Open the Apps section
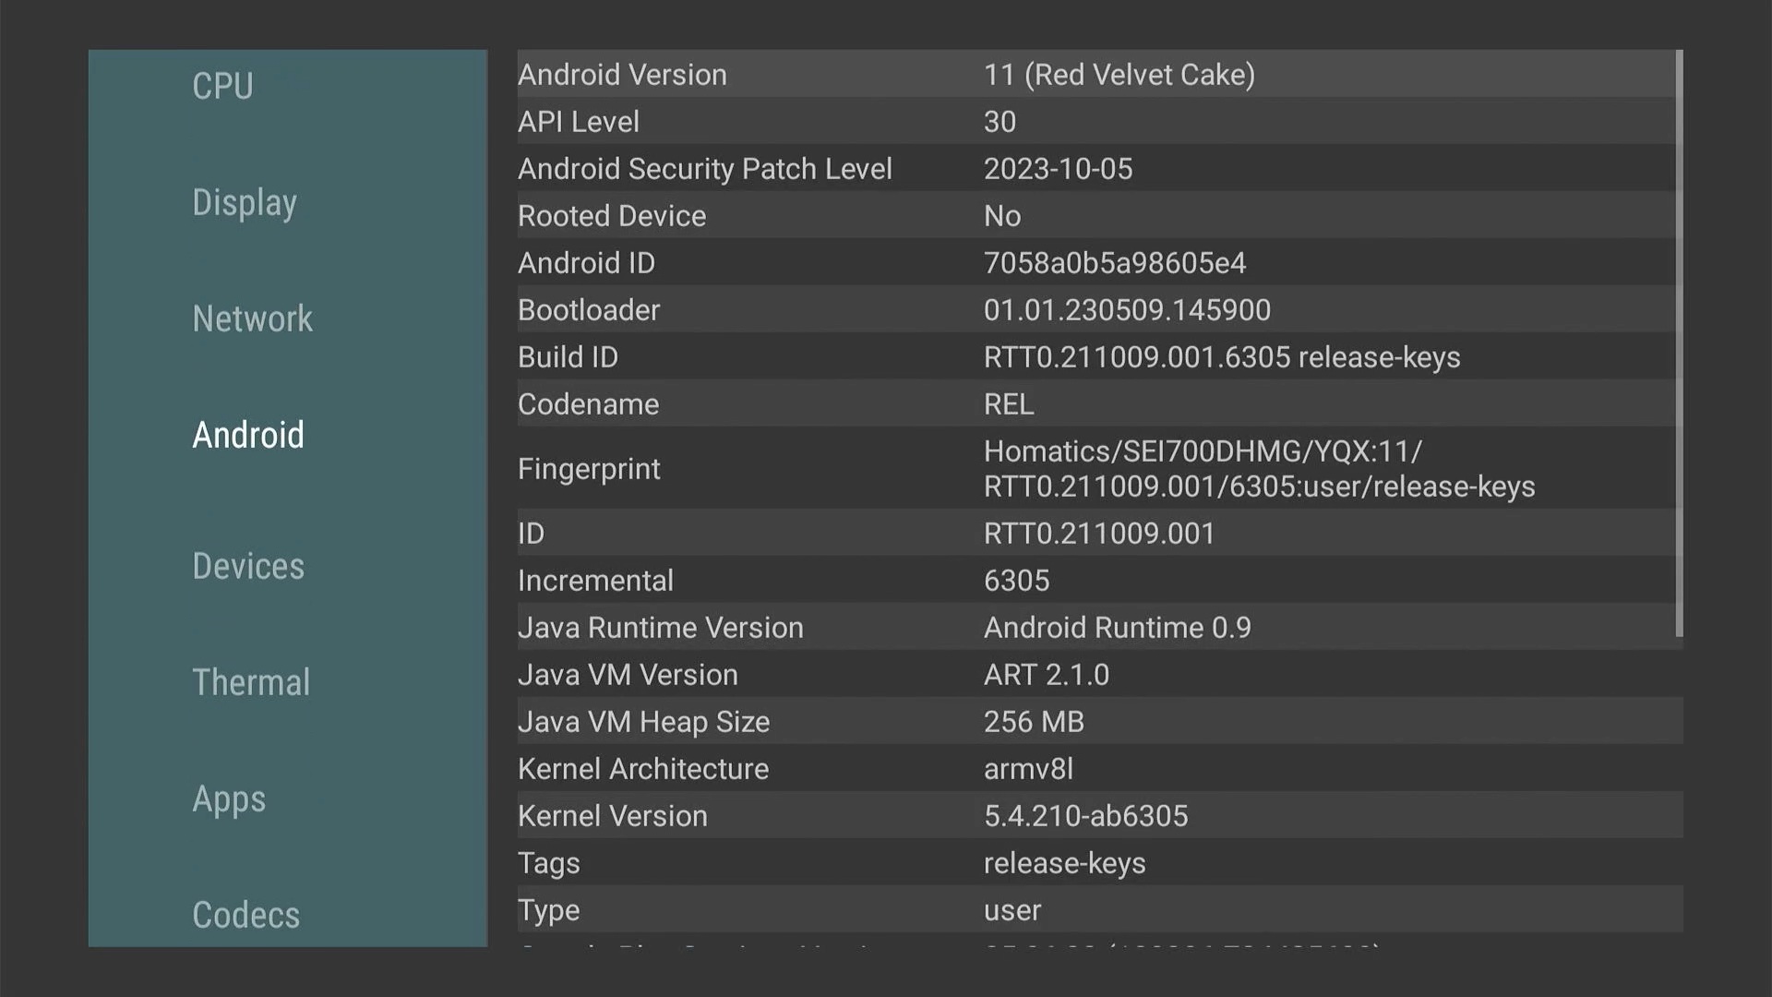The image size is (1772, 997). tap(229, 799)
